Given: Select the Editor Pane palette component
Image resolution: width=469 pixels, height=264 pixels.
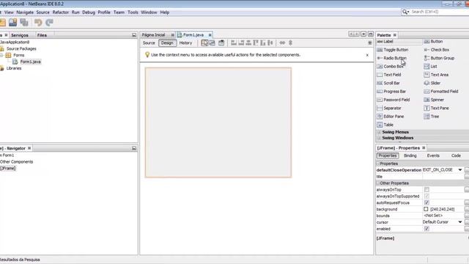Looking at the screenshot, I should tap(391, 117).
